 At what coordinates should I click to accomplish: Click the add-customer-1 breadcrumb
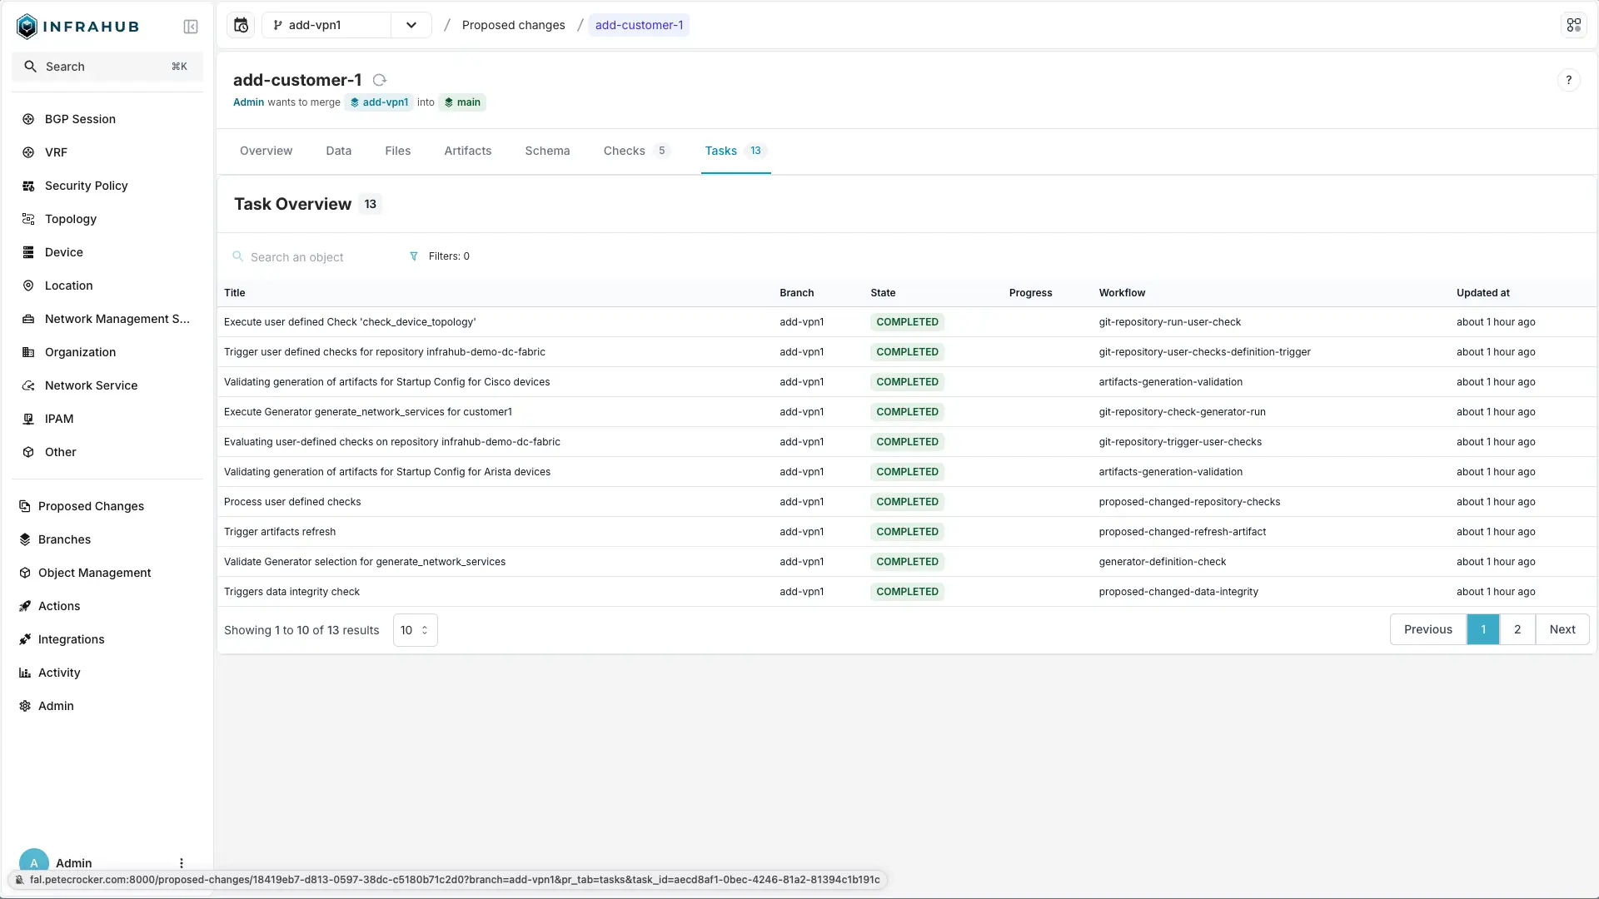pyautogui.click(x=640, y=25)
